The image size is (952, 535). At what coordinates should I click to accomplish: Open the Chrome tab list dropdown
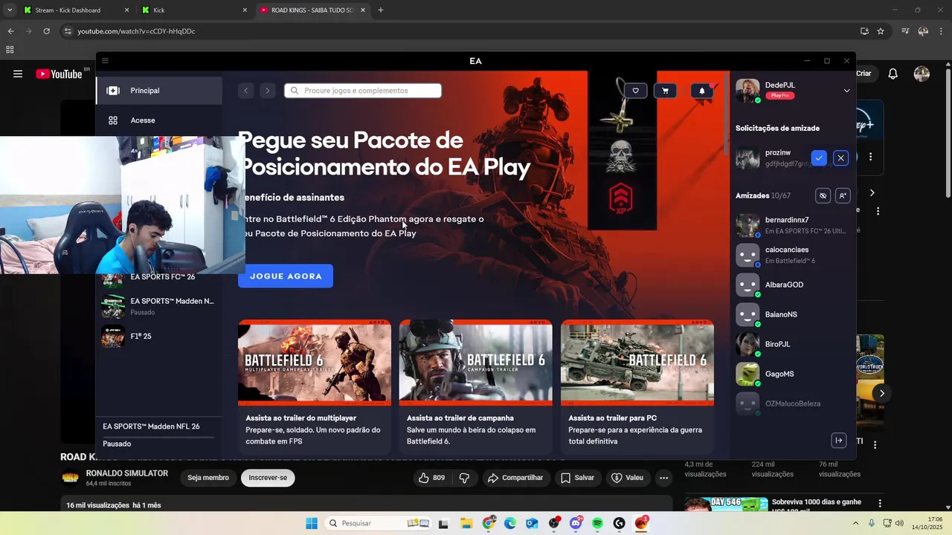click(x=10, y=10)
